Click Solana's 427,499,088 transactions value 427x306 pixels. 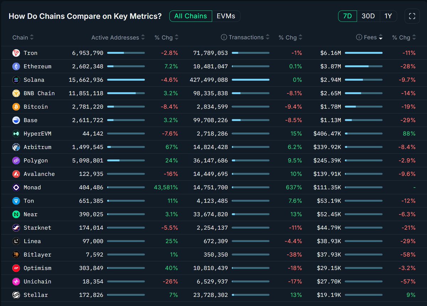209,80
